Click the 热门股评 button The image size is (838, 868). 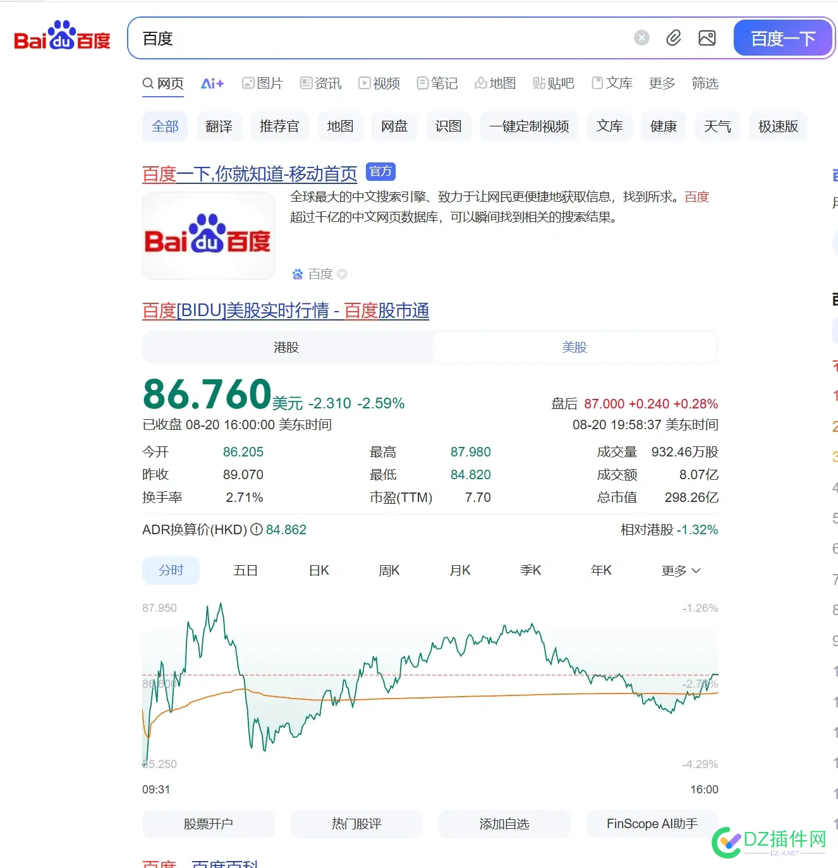[x=356, y=824]
